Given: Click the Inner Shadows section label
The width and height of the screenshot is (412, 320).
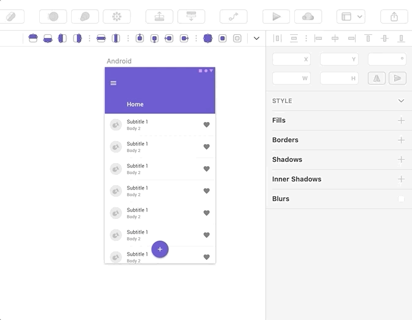Looking at the screenshot, I should [297, 179].
